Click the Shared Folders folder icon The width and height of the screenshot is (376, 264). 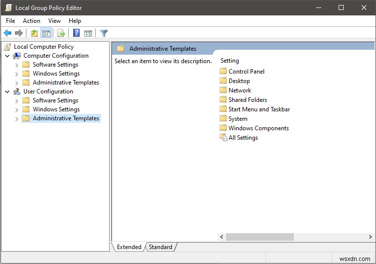click(x=223, y=99)
